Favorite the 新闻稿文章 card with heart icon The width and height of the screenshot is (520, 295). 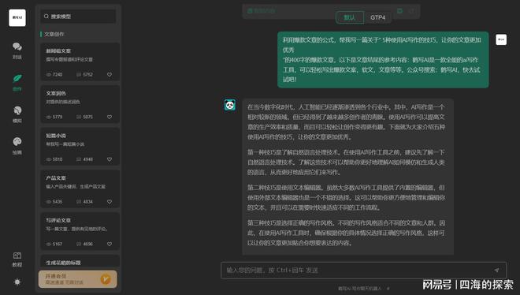click(110, 75)
